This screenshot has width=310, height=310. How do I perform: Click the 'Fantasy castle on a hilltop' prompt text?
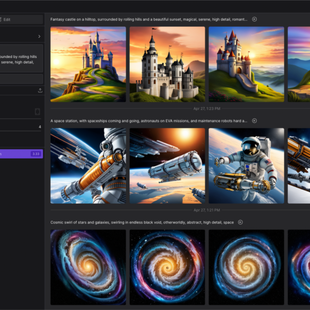click(x=149, y=20)
